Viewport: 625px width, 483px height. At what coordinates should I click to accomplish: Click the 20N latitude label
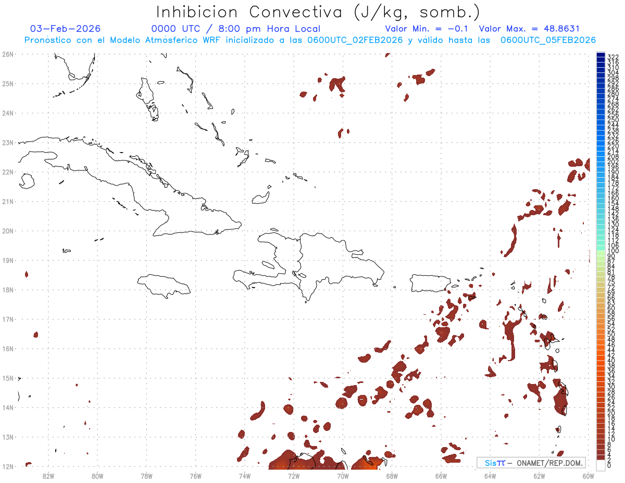(7, 230)
